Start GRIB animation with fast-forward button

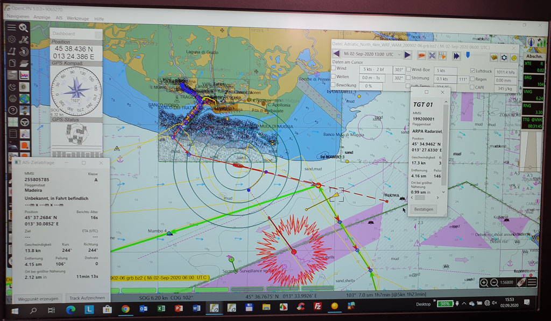[456, 56]
